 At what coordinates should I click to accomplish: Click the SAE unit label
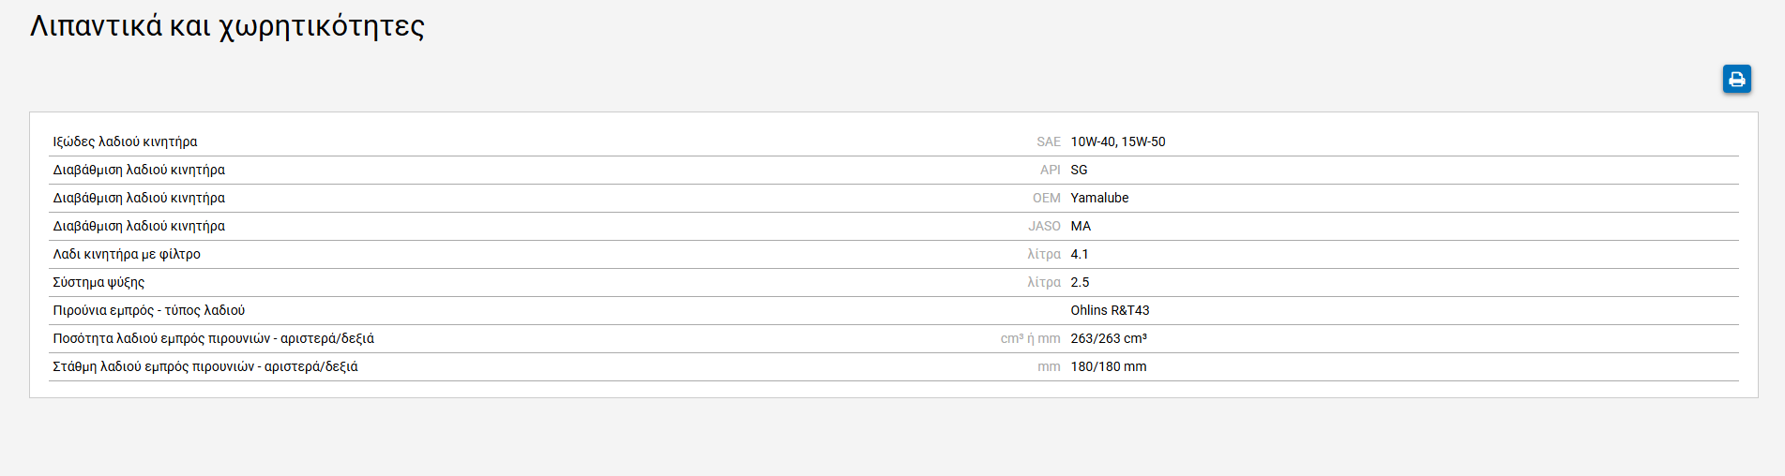pos(1048,141)
